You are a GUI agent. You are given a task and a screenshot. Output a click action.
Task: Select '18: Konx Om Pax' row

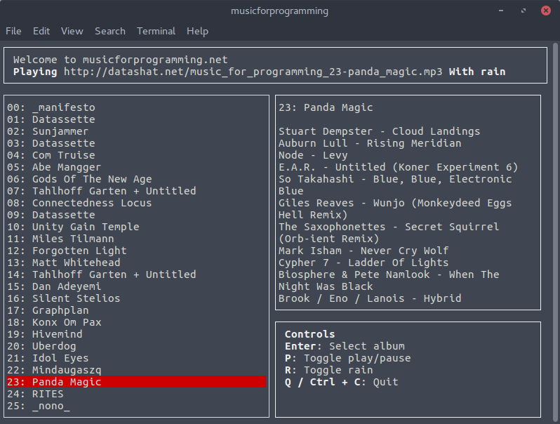[x=136, y=322]
